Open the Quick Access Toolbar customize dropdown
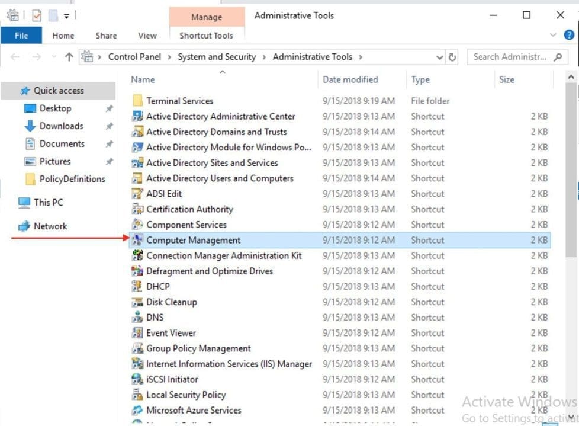Screen dimensions: 579x426 (66, 16)
